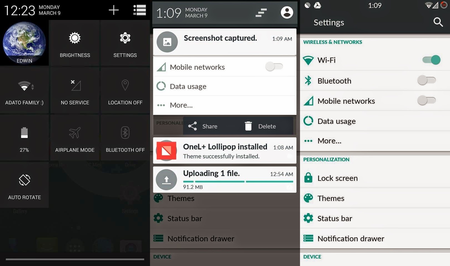
Task: Open Wi-Fi settings entry
Action: (x=375, y=60)
